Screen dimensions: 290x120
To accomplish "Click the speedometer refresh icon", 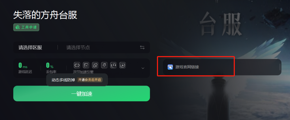I will pyautogui.click(x=113, y=65).
